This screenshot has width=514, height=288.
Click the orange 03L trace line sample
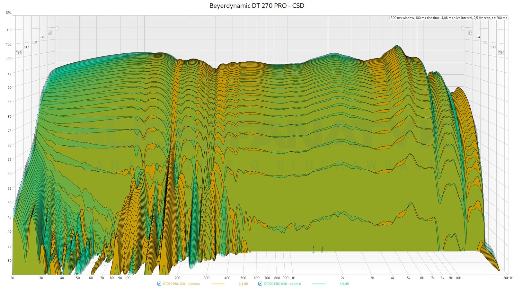pos(217,284)
